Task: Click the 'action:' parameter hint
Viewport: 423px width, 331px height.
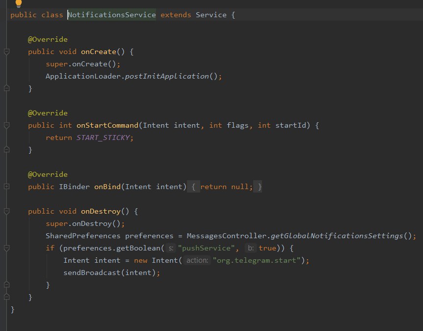Action: (197, 261)
